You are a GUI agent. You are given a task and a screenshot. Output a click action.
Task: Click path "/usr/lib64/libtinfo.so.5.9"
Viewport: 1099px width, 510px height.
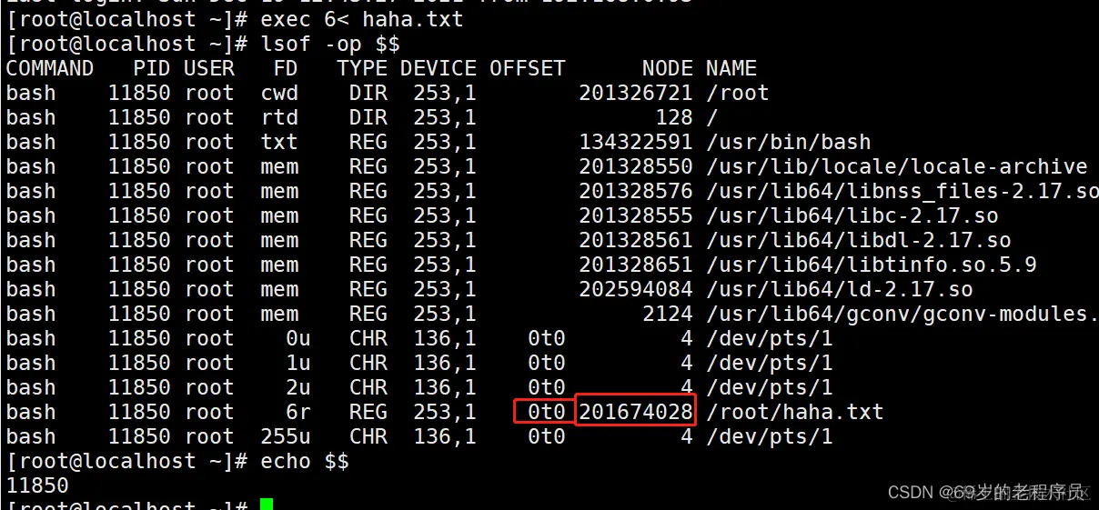tap(872, 265)
